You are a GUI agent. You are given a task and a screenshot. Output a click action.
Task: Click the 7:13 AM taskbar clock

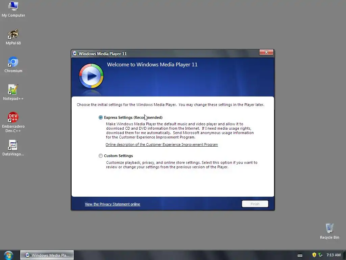(333, 255)
